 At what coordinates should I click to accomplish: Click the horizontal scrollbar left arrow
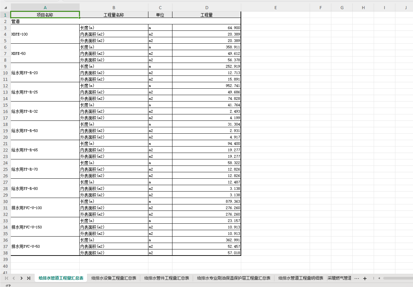pos(379,278)
